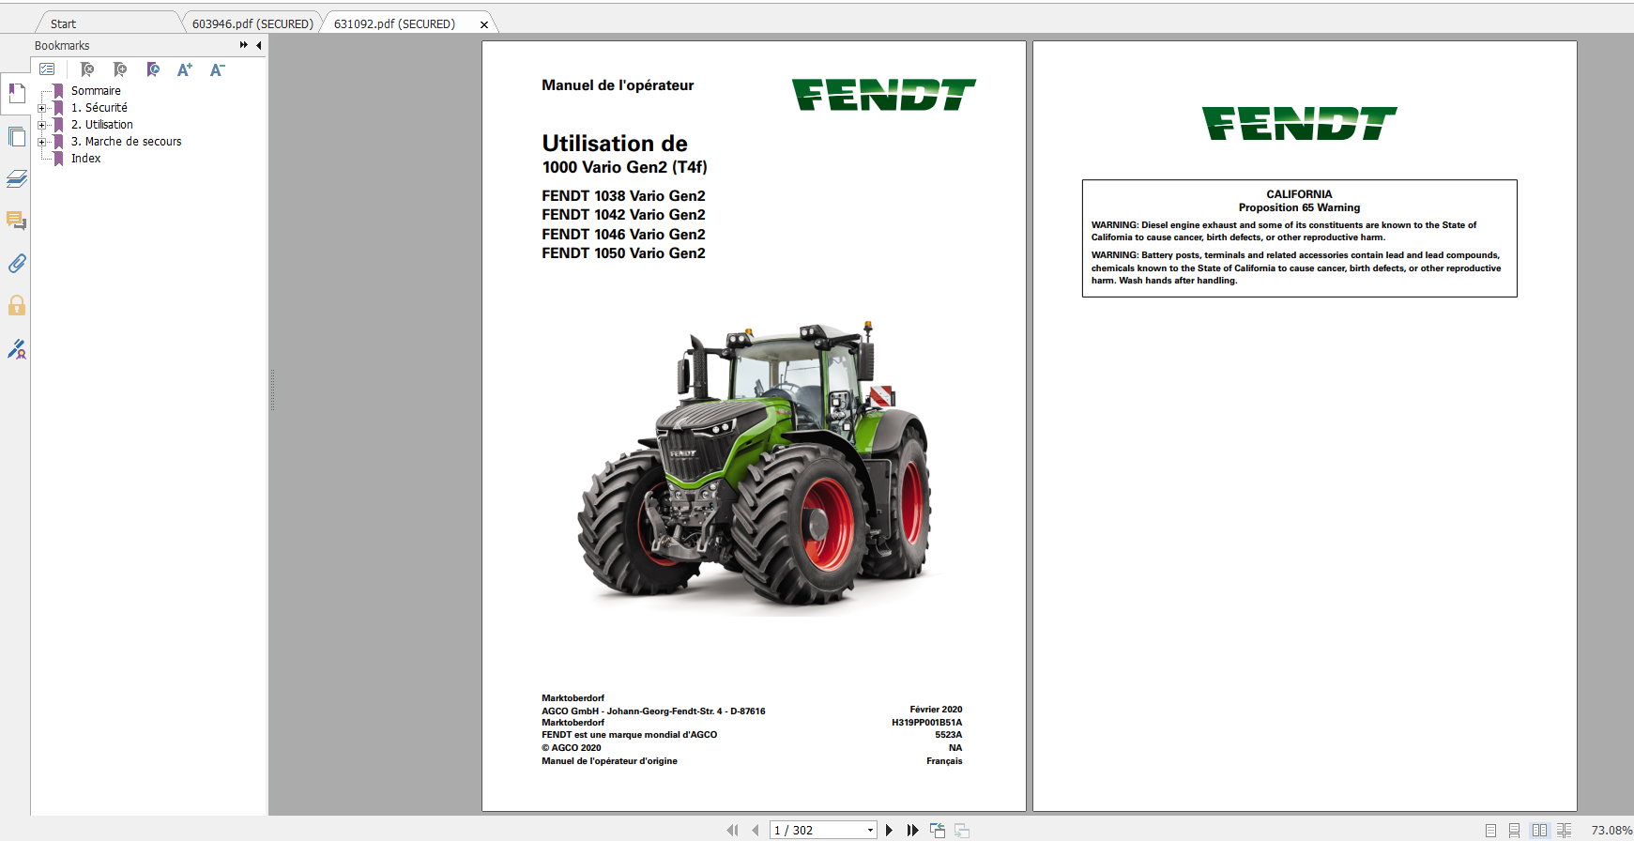The width and height of the screenshot is (1634, 841).
Task: Go to the next page
Action: point(889,830)
